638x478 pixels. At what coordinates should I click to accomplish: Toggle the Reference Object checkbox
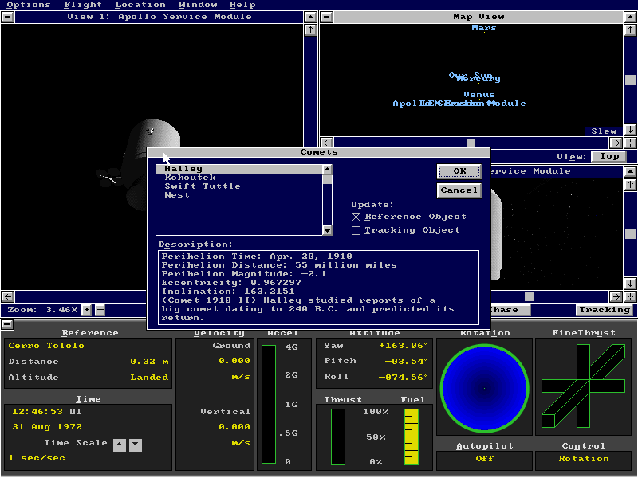coord(409,217)
